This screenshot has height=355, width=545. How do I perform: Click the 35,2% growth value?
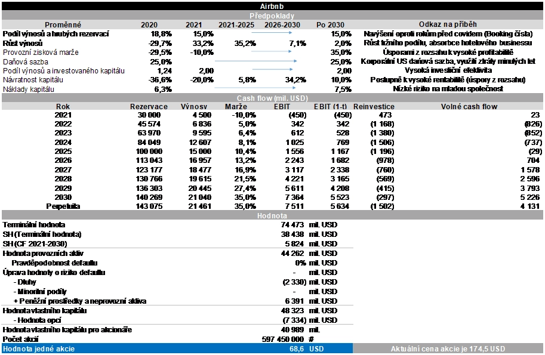245,43
